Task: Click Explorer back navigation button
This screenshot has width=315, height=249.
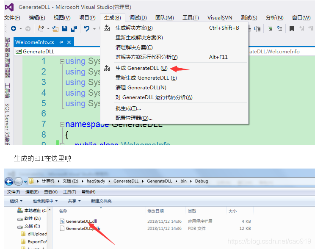Action: click(x=9, y=182)
